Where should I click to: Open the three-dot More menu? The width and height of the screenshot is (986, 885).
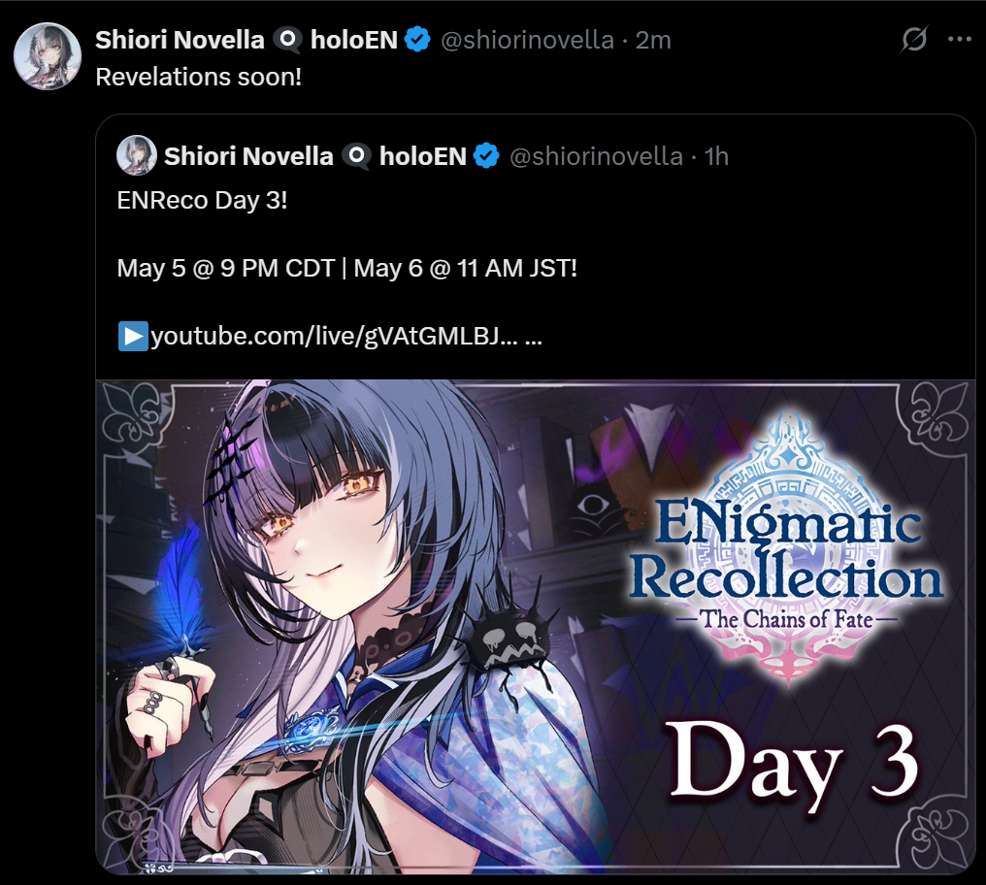pos(959,40)
